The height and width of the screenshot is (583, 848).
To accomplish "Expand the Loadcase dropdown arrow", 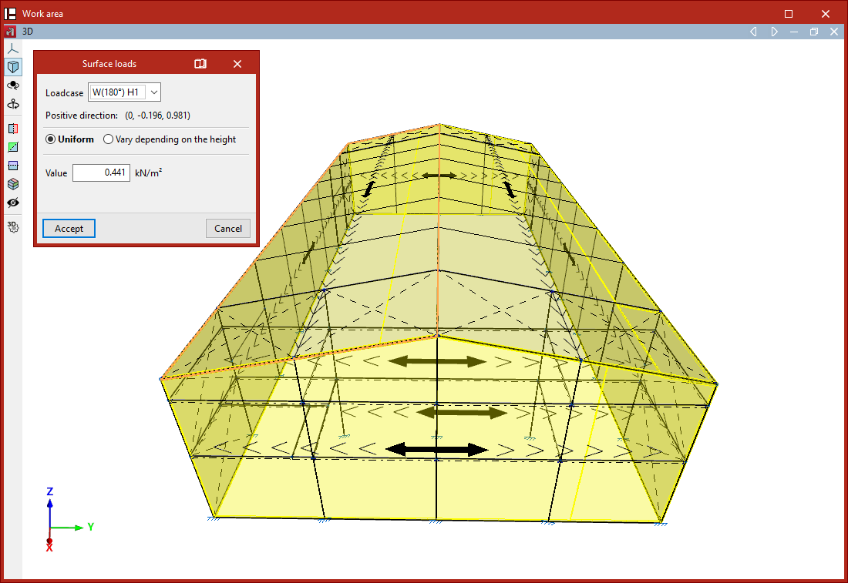I will point(154,92).
